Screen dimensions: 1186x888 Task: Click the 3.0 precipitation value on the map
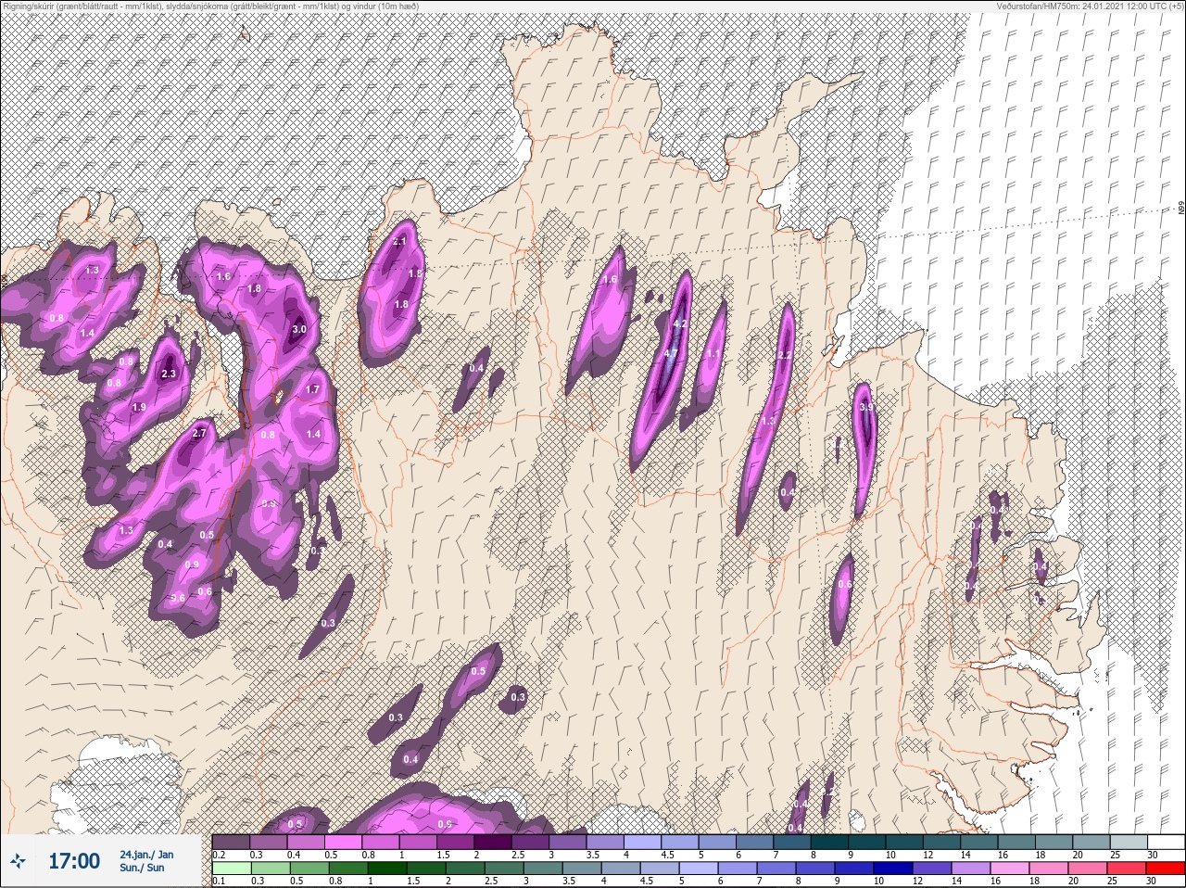tap(298, 329)
